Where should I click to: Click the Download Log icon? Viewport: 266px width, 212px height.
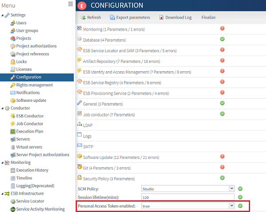pos(161,18)
